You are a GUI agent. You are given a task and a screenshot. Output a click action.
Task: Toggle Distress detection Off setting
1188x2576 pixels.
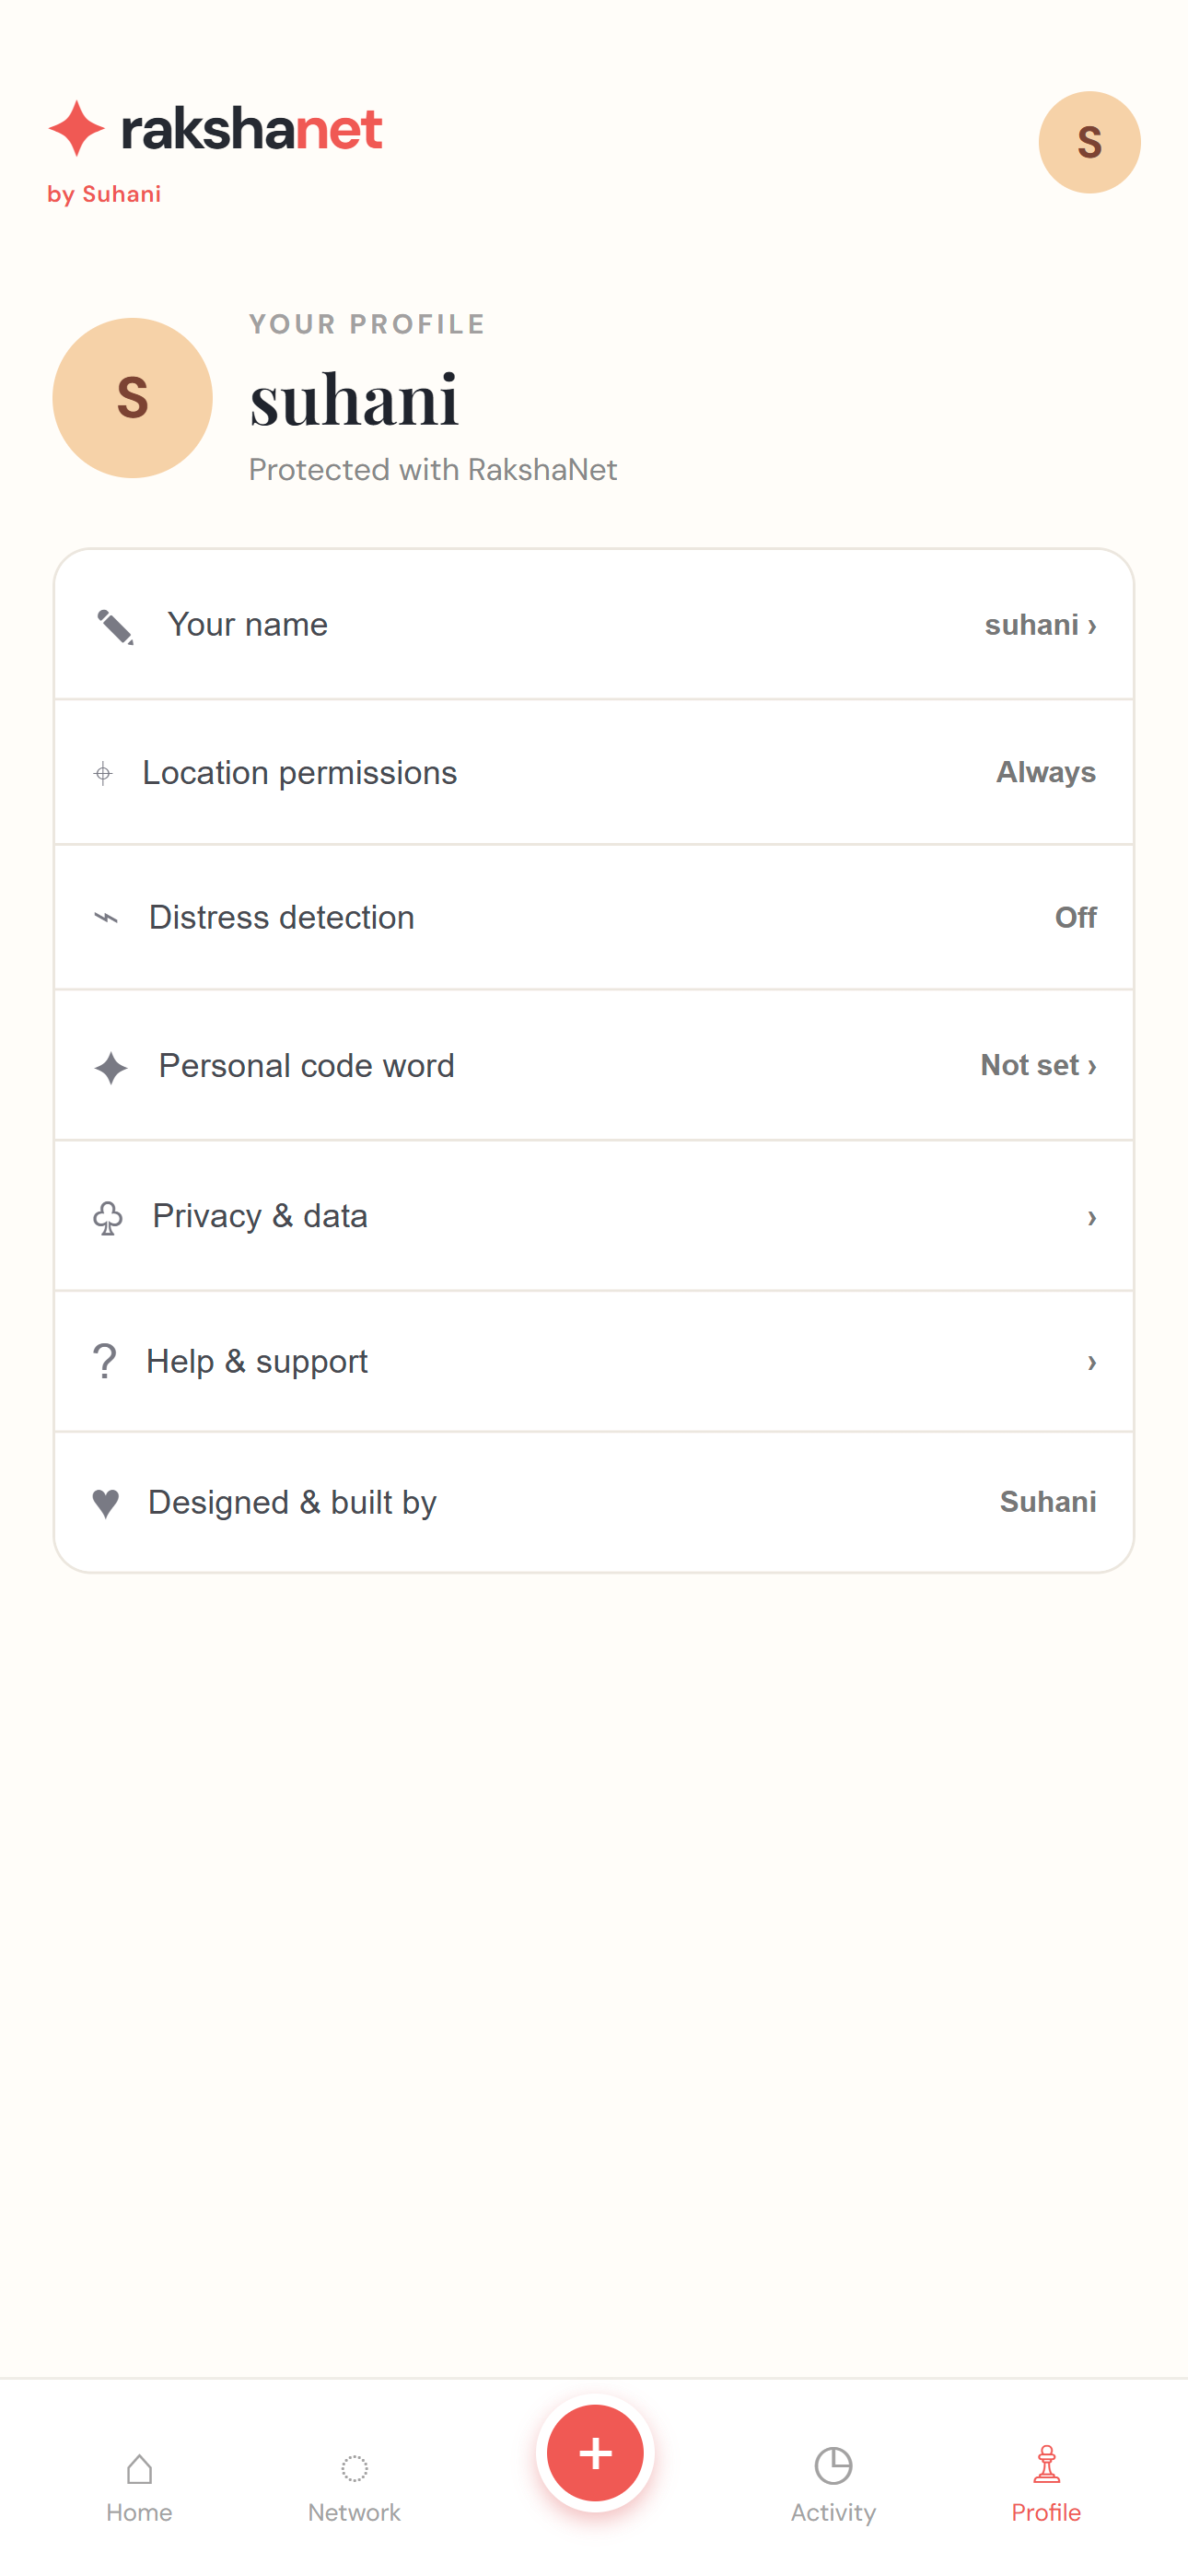[1075, 917]
